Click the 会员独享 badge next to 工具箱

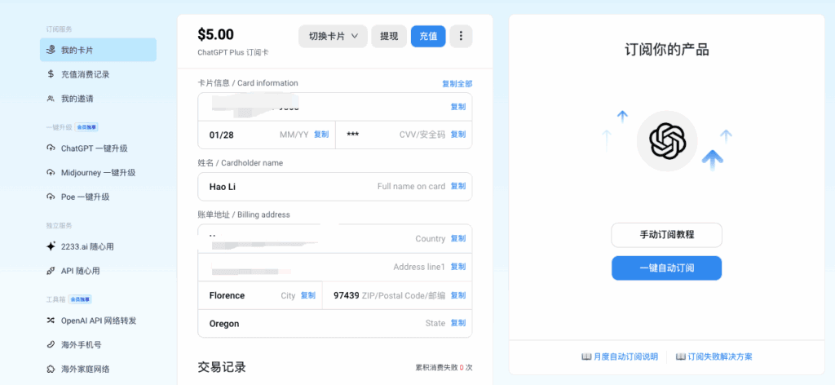coord(80,299)
